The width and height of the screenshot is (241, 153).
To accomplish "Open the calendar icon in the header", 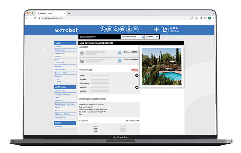I will tap(109, 29).
